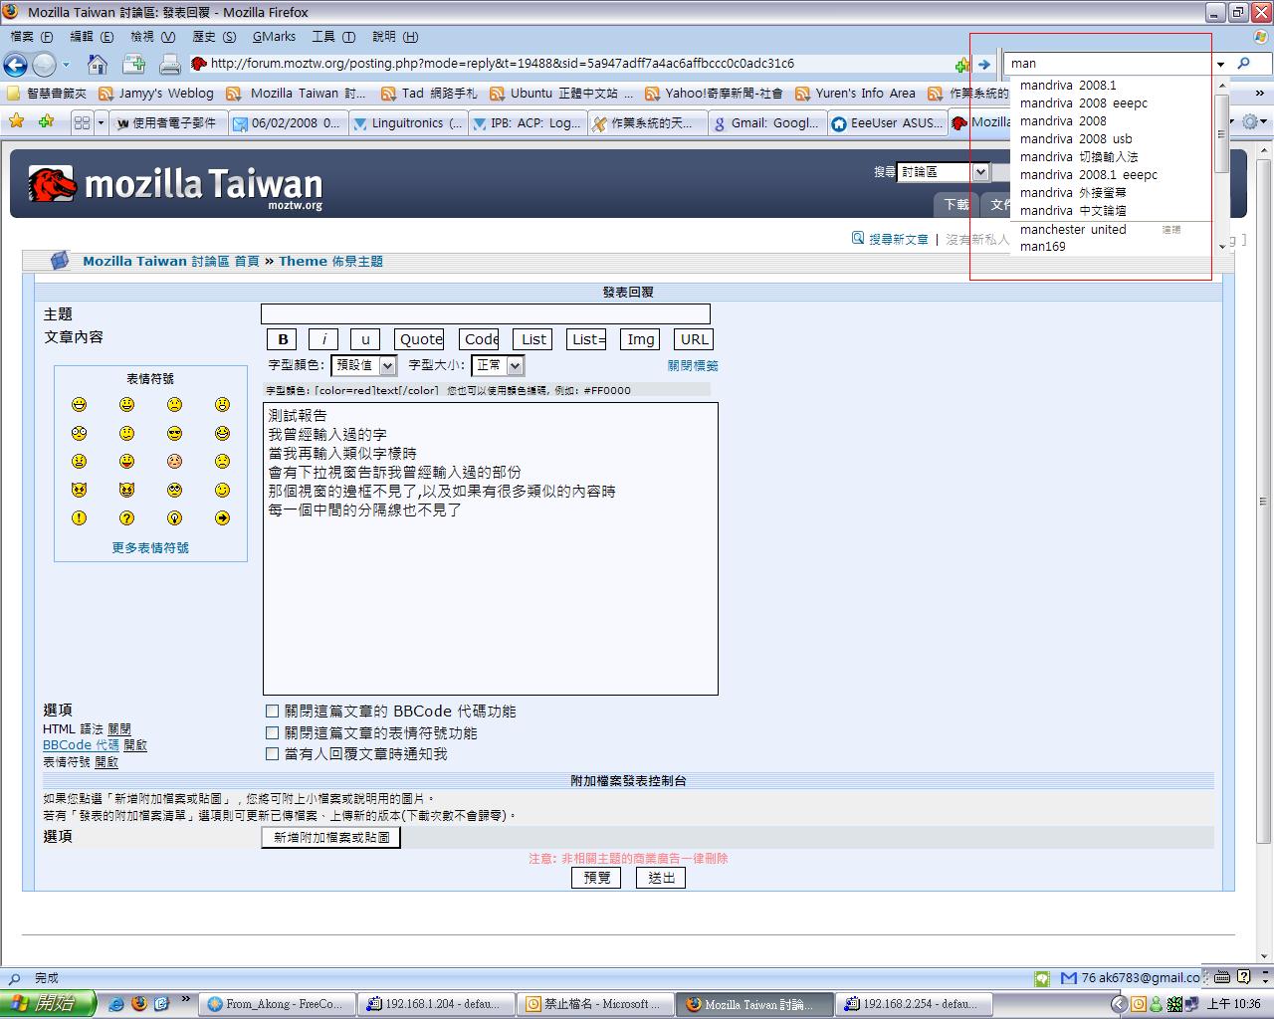
Task: Open the forum search scope dropdown
Action: [942, 172]
